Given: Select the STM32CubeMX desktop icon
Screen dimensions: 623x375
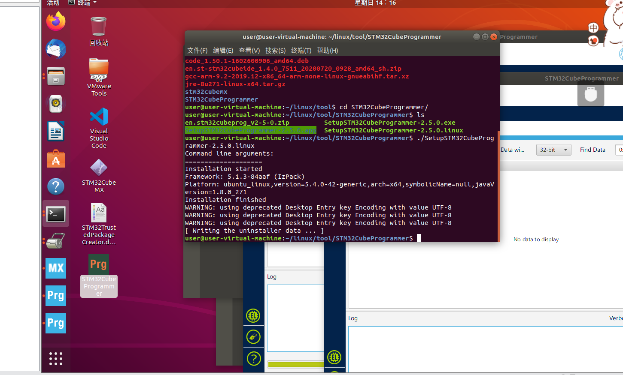Looking at the screenshot, I should [x=99, y=176].
